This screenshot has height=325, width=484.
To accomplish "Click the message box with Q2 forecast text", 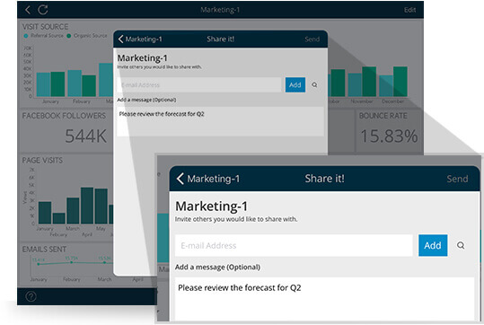I will pos(324,299).
